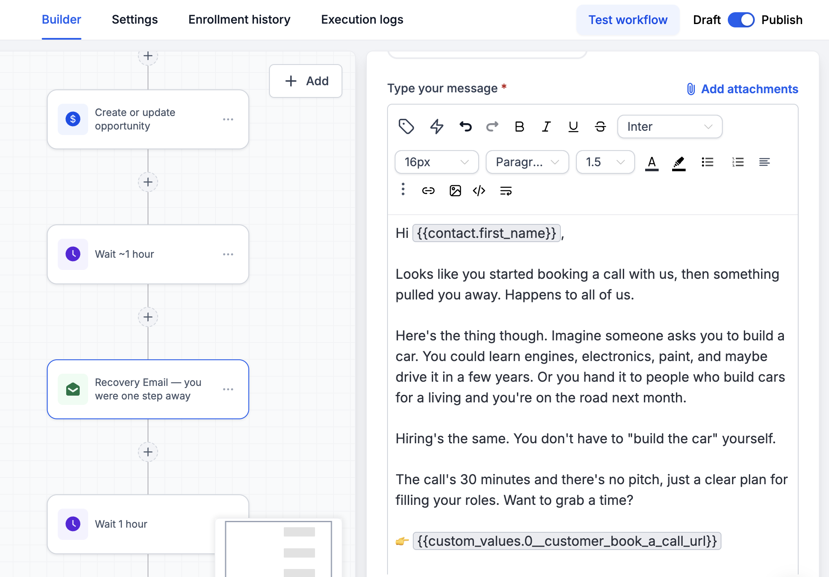This screenshot has height=577, width=829.
Task: Click the workflow minimap thumbnail
Action: click(x=278, y=548)
